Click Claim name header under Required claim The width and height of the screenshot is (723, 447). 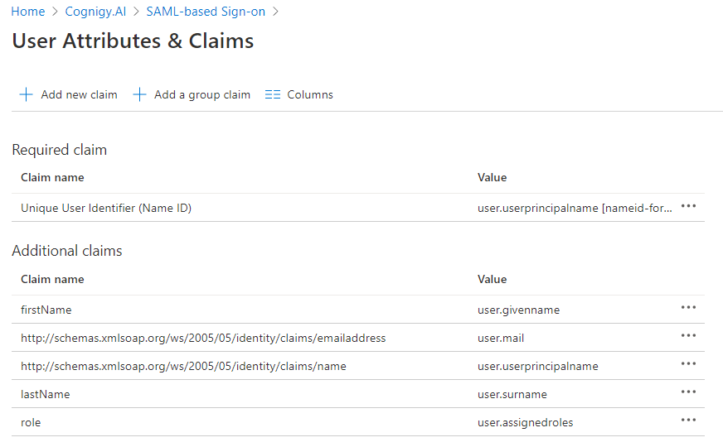pyautogui.click(x=52, y=178)
